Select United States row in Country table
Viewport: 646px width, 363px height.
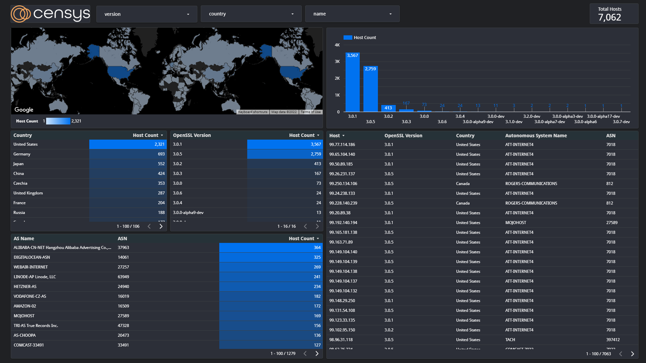click(x=26, y=144)
